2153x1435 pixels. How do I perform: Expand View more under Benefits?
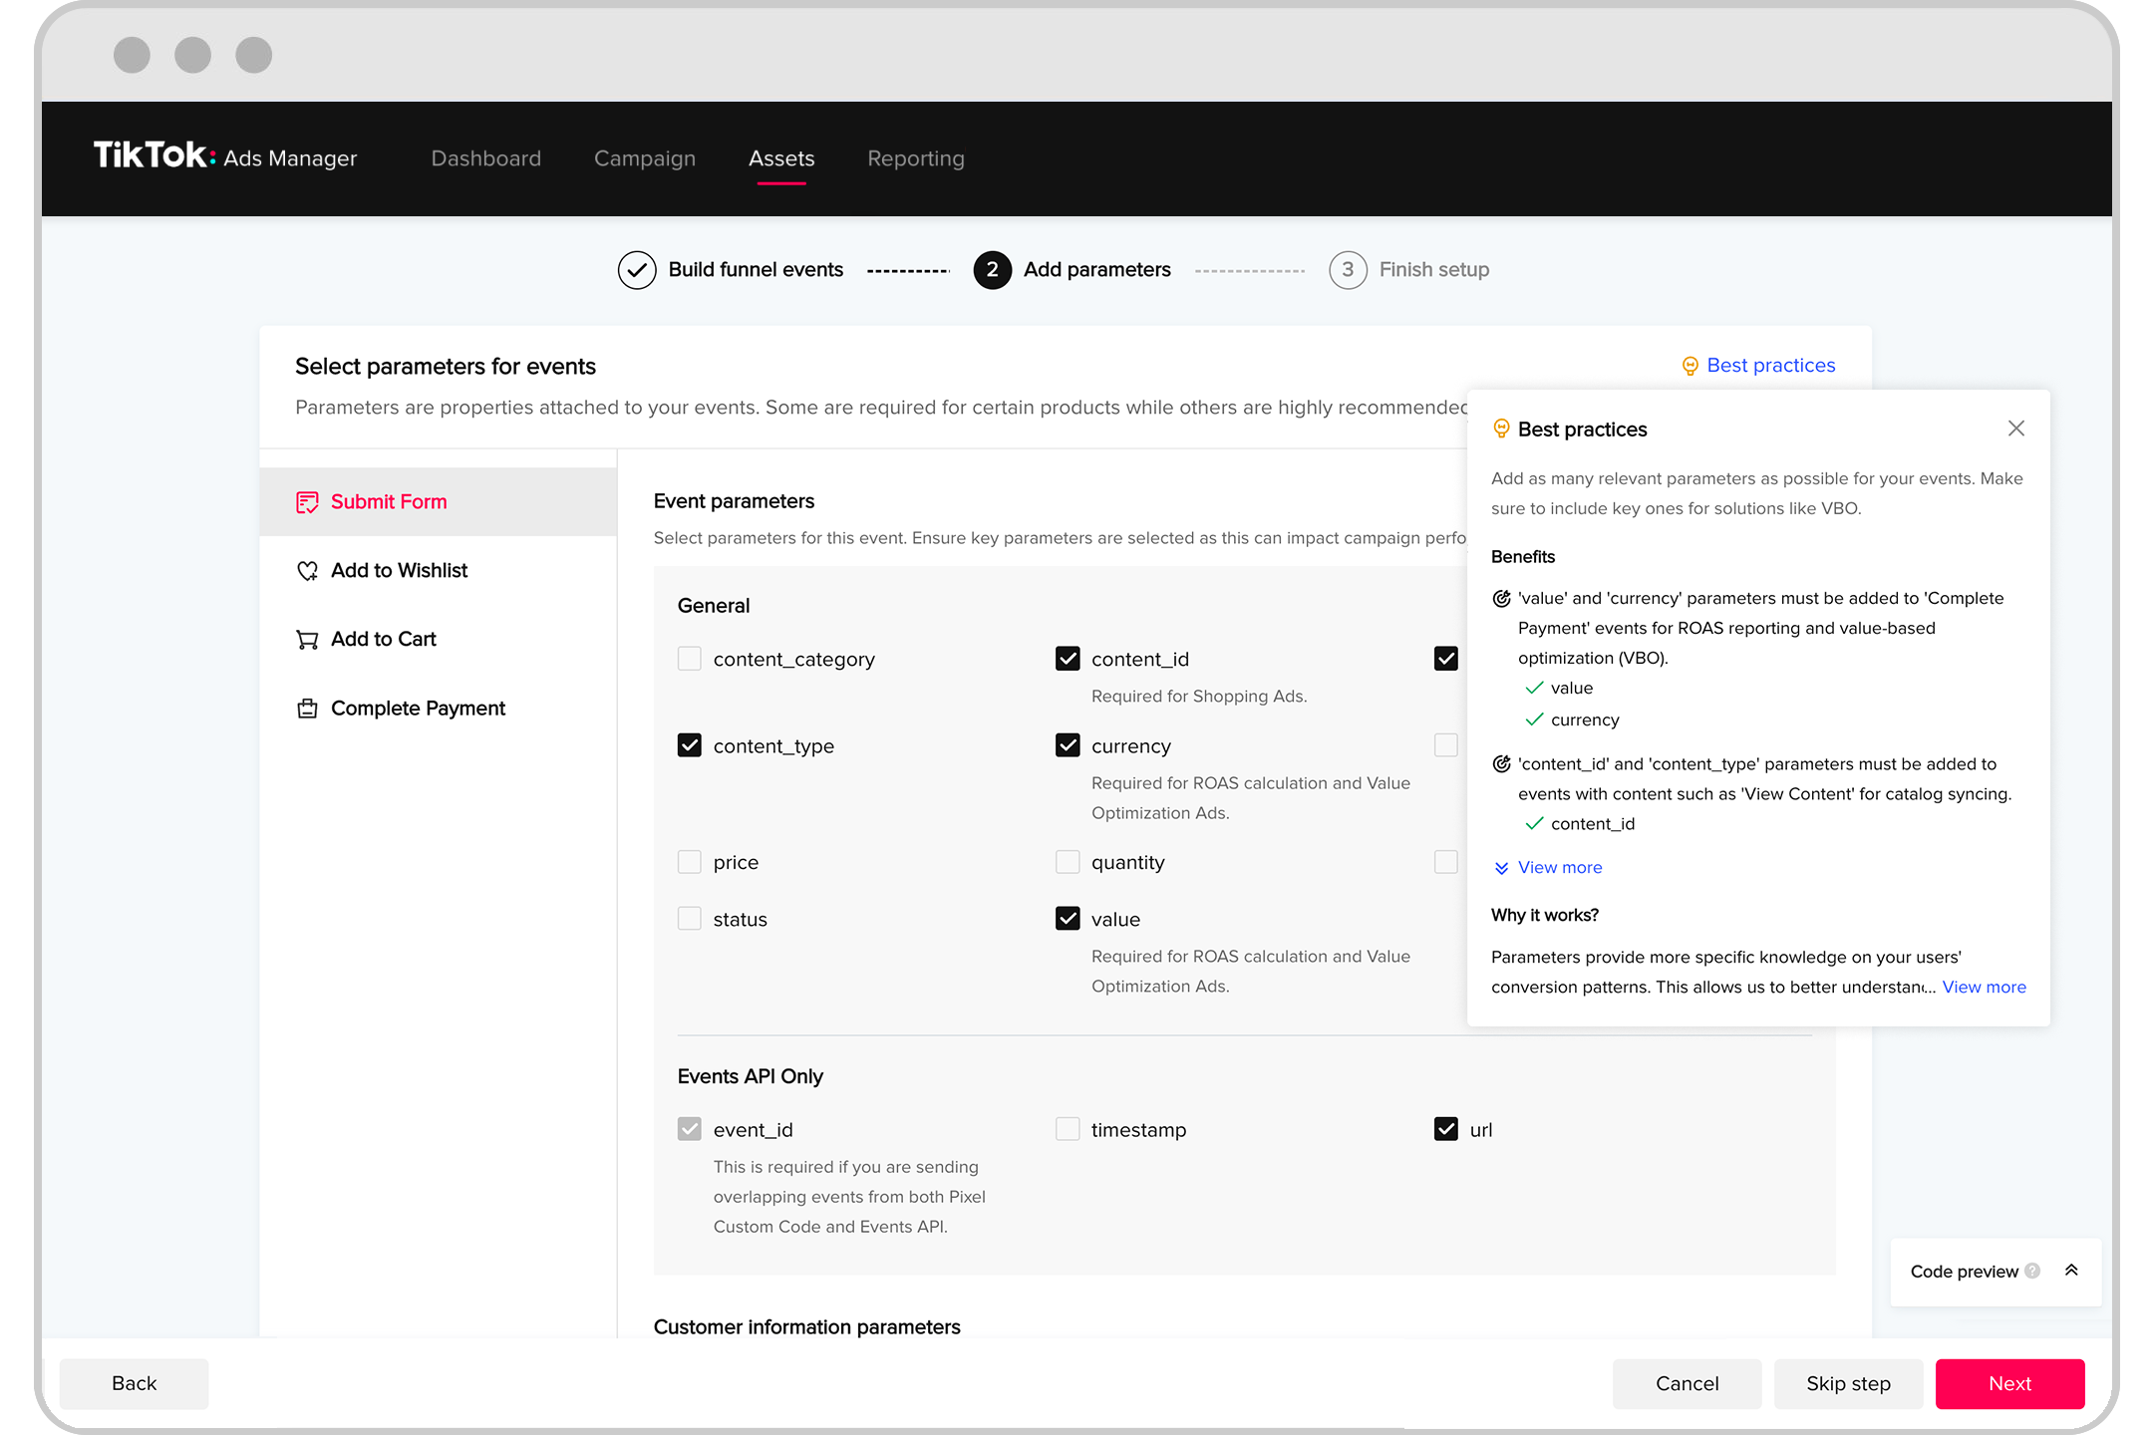click(1559, 867)
